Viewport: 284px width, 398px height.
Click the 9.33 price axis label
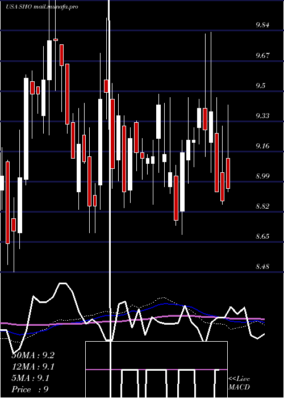(262, 115)
